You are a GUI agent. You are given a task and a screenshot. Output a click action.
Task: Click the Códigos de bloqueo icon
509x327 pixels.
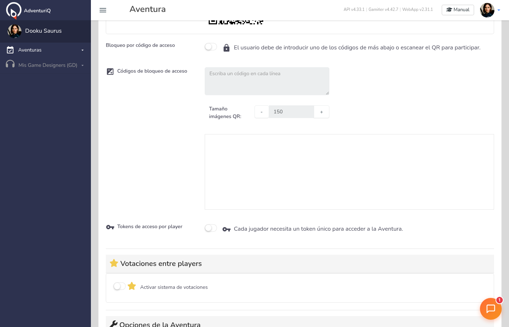(x=110, y=71)
